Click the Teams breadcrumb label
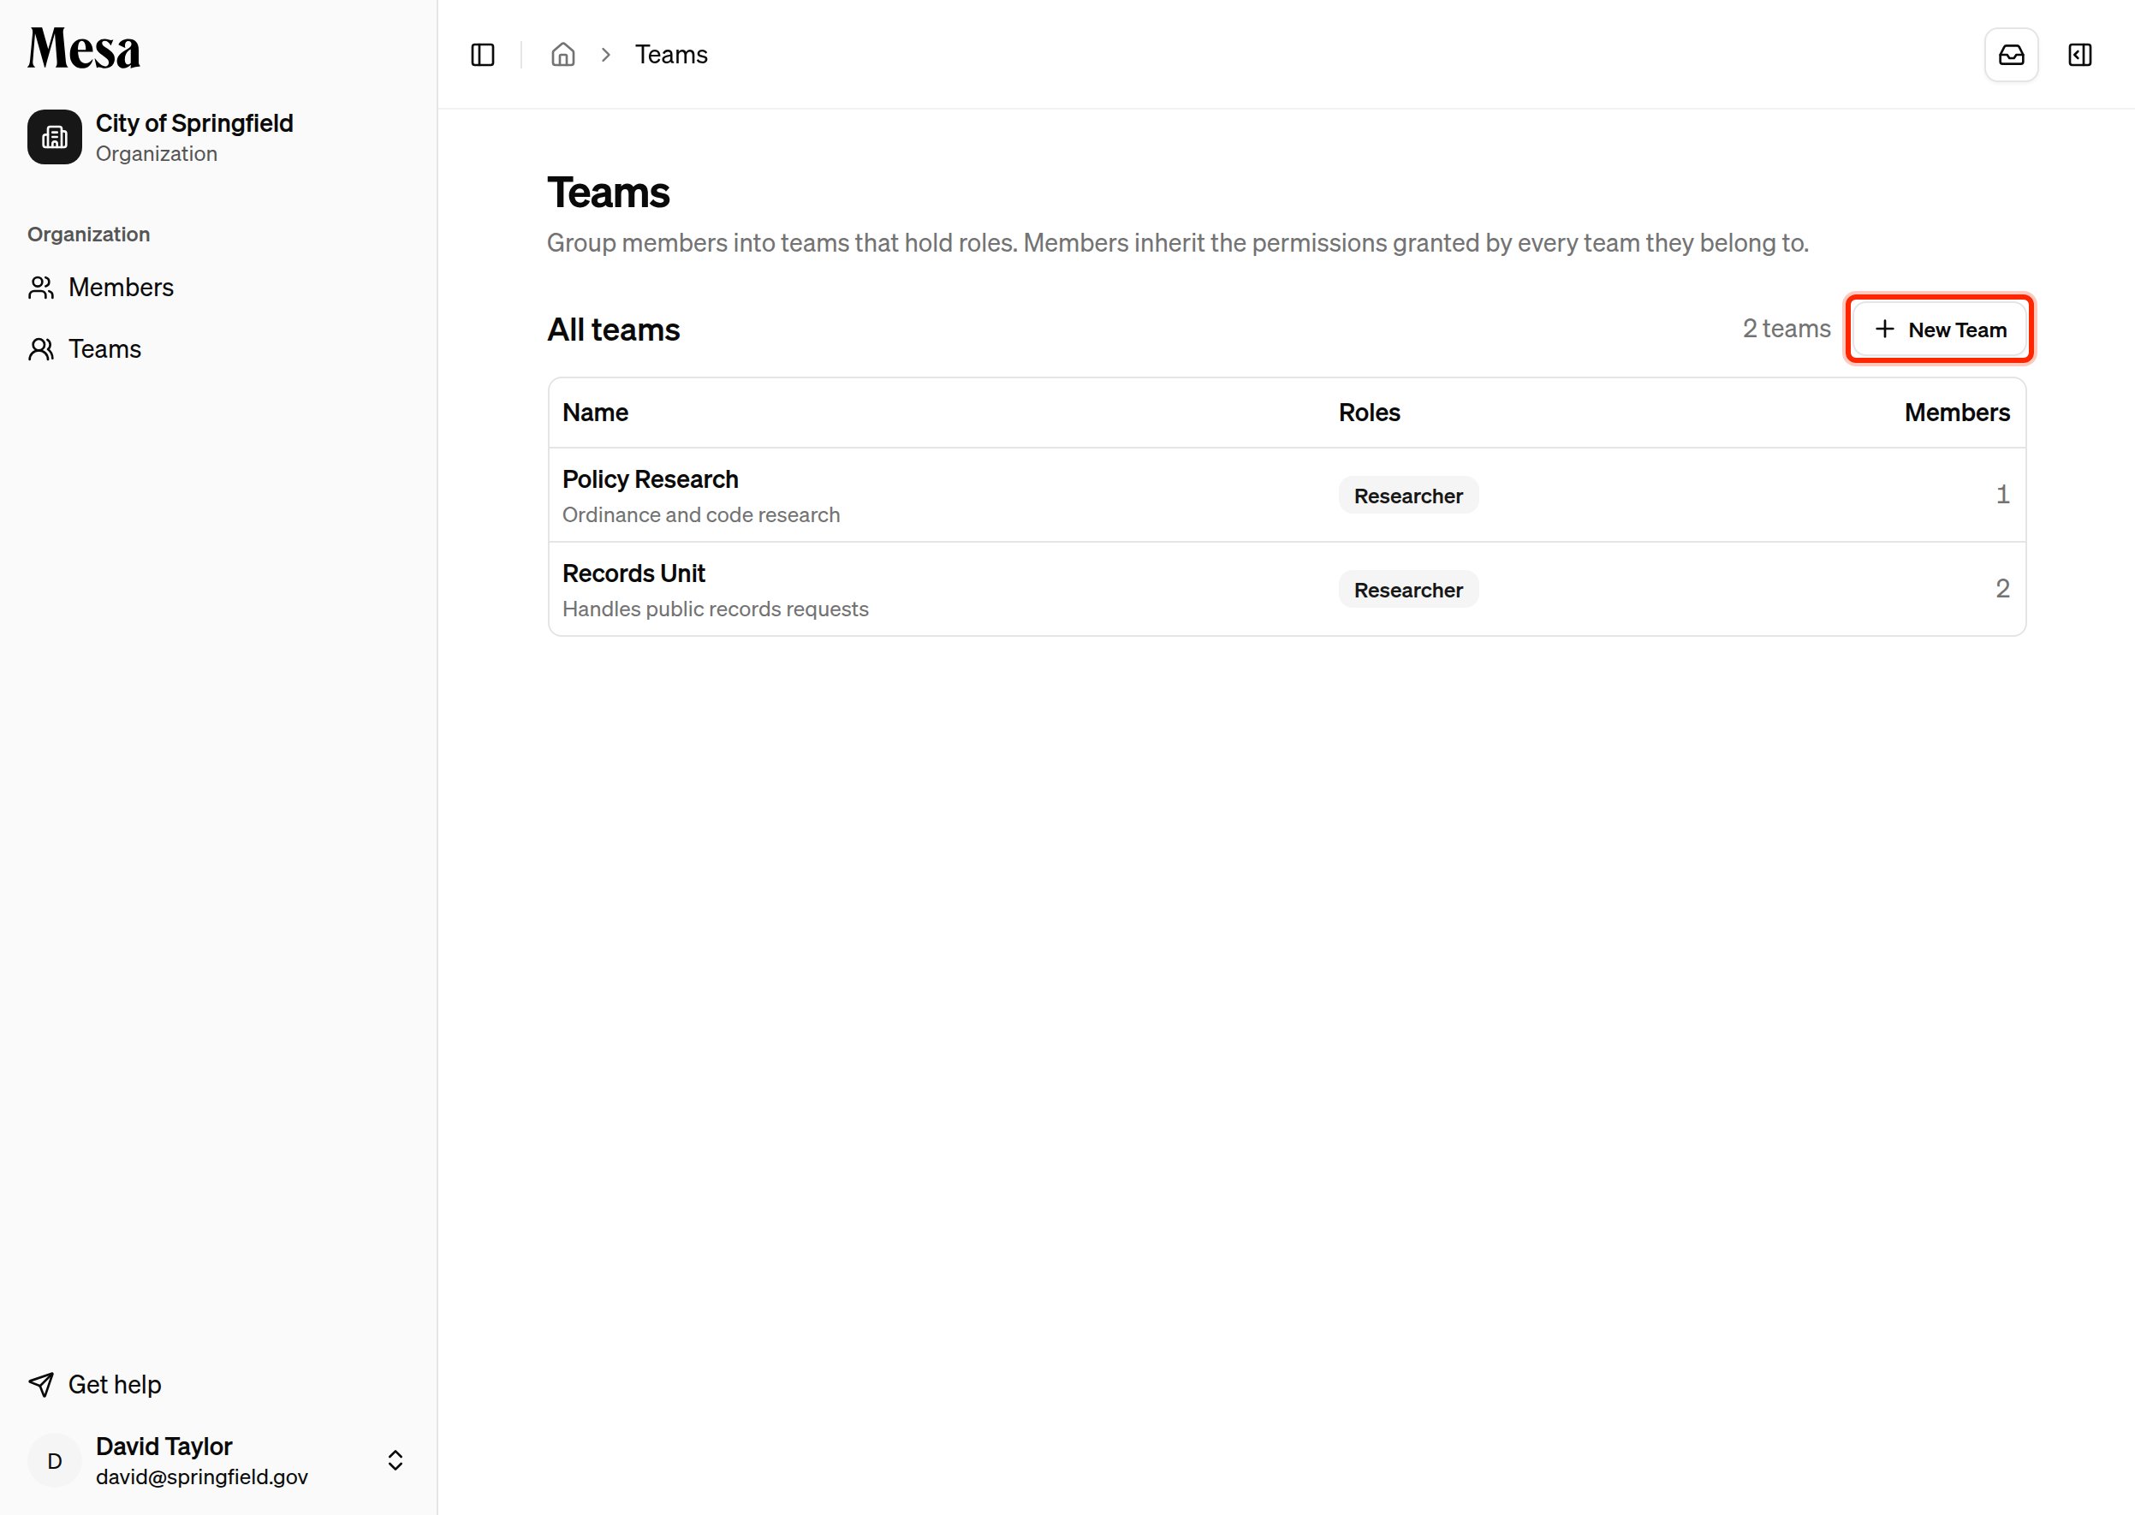2135x1515 pixels. point(671,55)
